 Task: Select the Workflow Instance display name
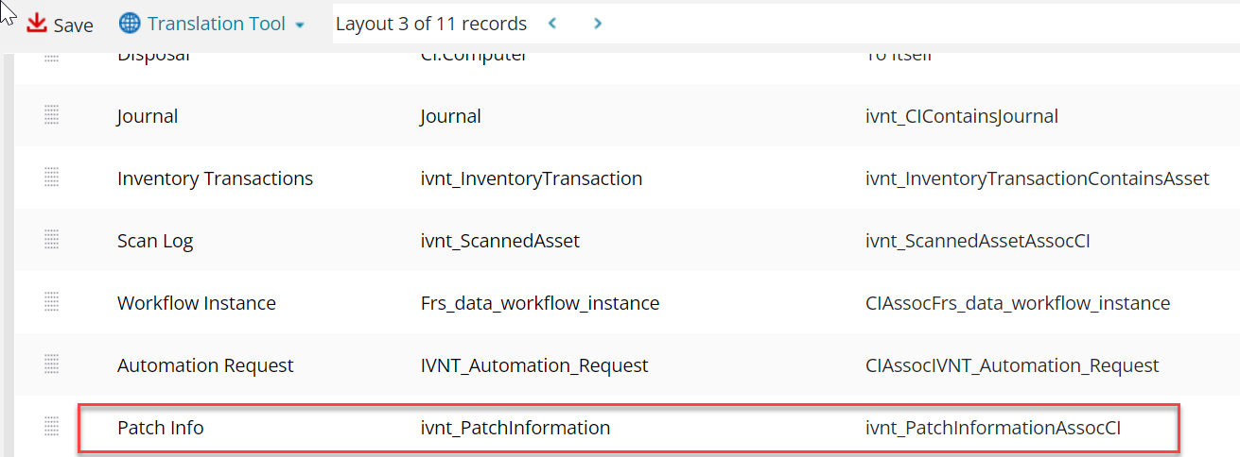pos(197,303)
